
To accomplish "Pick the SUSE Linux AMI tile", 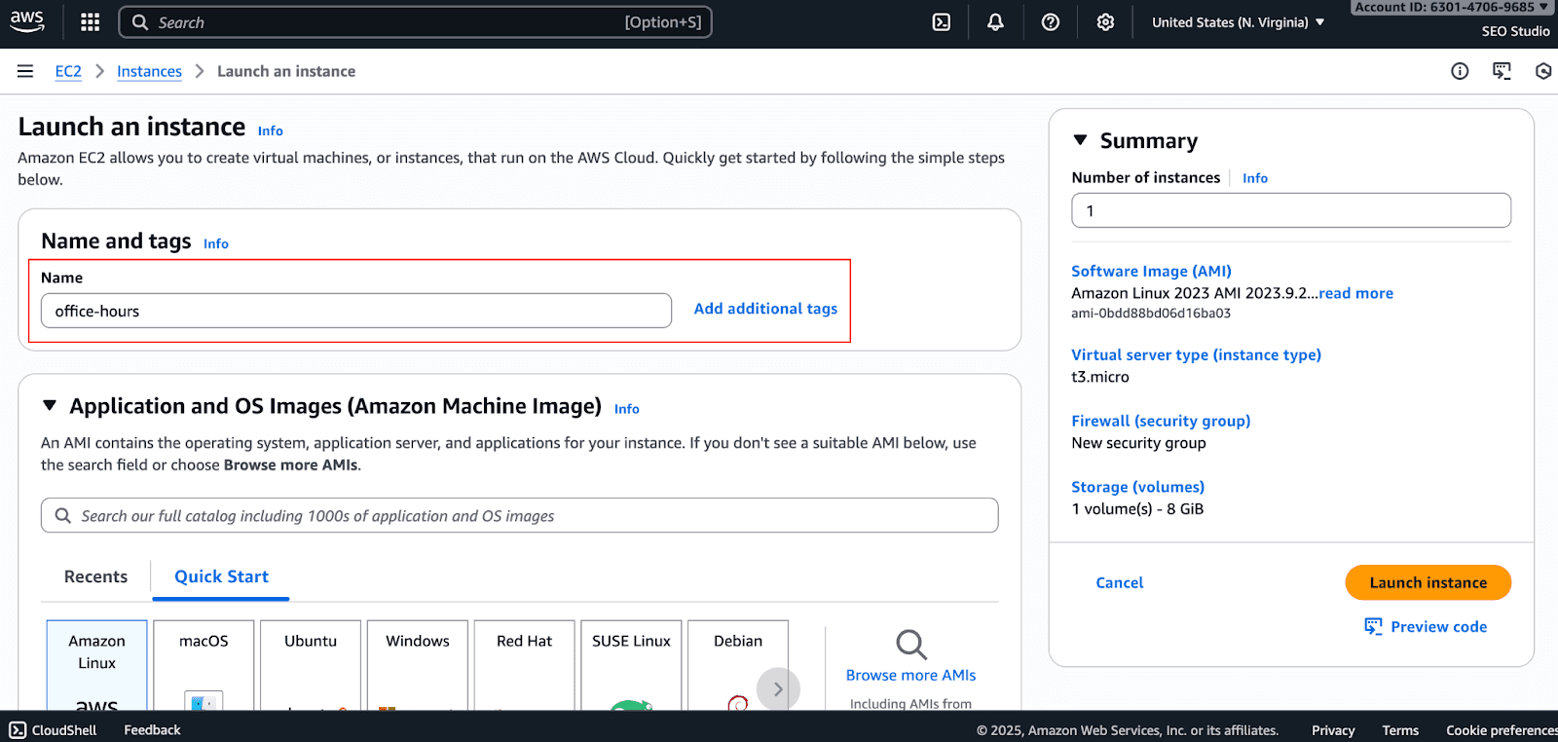I will click(x=631, y=665).
